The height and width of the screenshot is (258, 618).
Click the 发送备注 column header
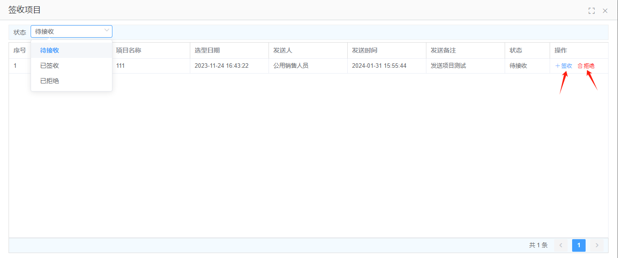pos(443,50)
